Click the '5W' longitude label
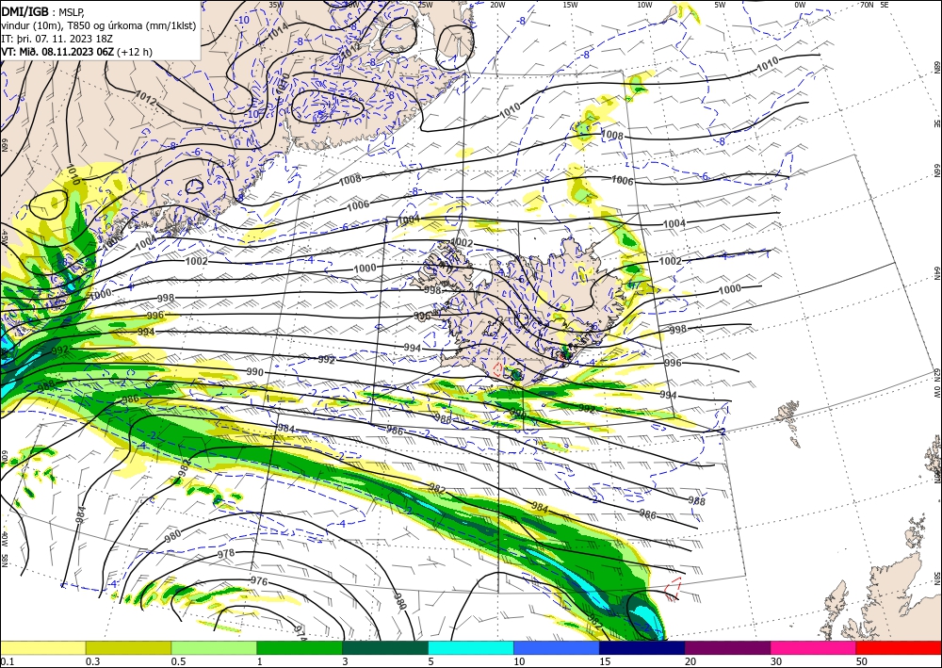 tap(721, 5)
